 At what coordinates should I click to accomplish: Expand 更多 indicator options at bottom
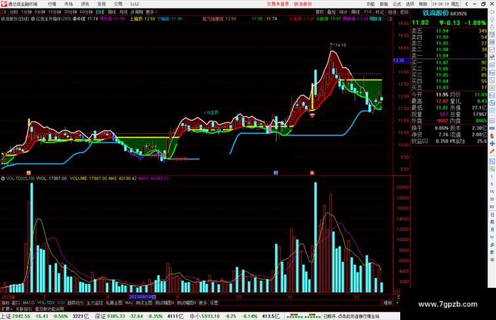click(x=203, y=303)
